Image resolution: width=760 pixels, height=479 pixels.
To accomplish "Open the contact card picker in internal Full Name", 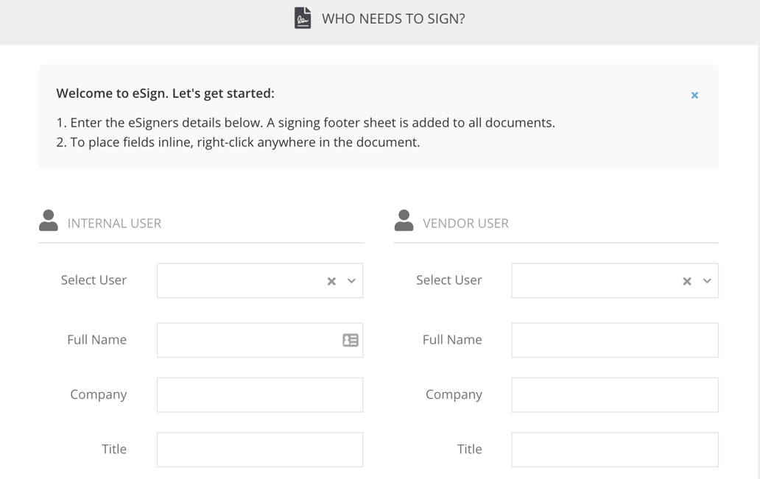I will [351, 339].
